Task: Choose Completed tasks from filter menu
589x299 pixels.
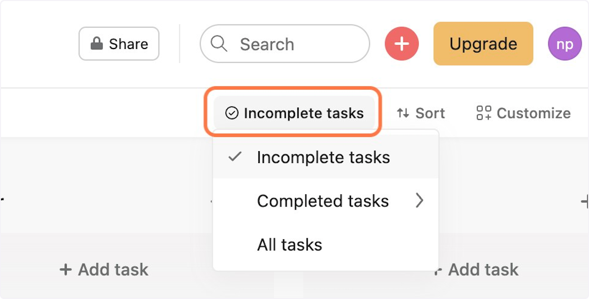Action: [x=322, y=201]
